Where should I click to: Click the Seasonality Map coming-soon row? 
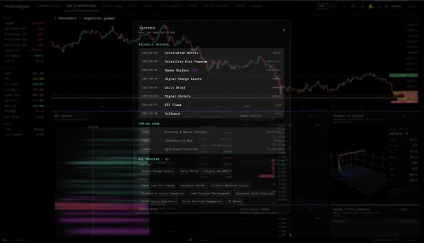pyautogui.click(x=211, y=141)
